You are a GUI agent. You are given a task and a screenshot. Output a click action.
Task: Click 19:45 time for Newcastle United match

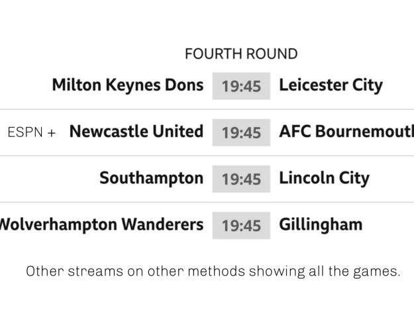click(x=241, y=132)
